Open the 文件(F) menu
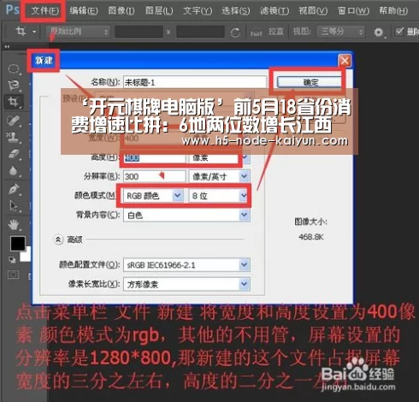 tap(44, 11)
